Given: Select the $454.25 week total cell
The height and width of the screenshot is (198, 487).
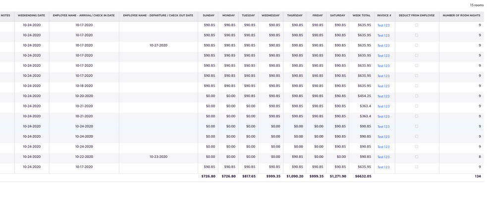Looking at the screenshot, I should tap(364, 96).
